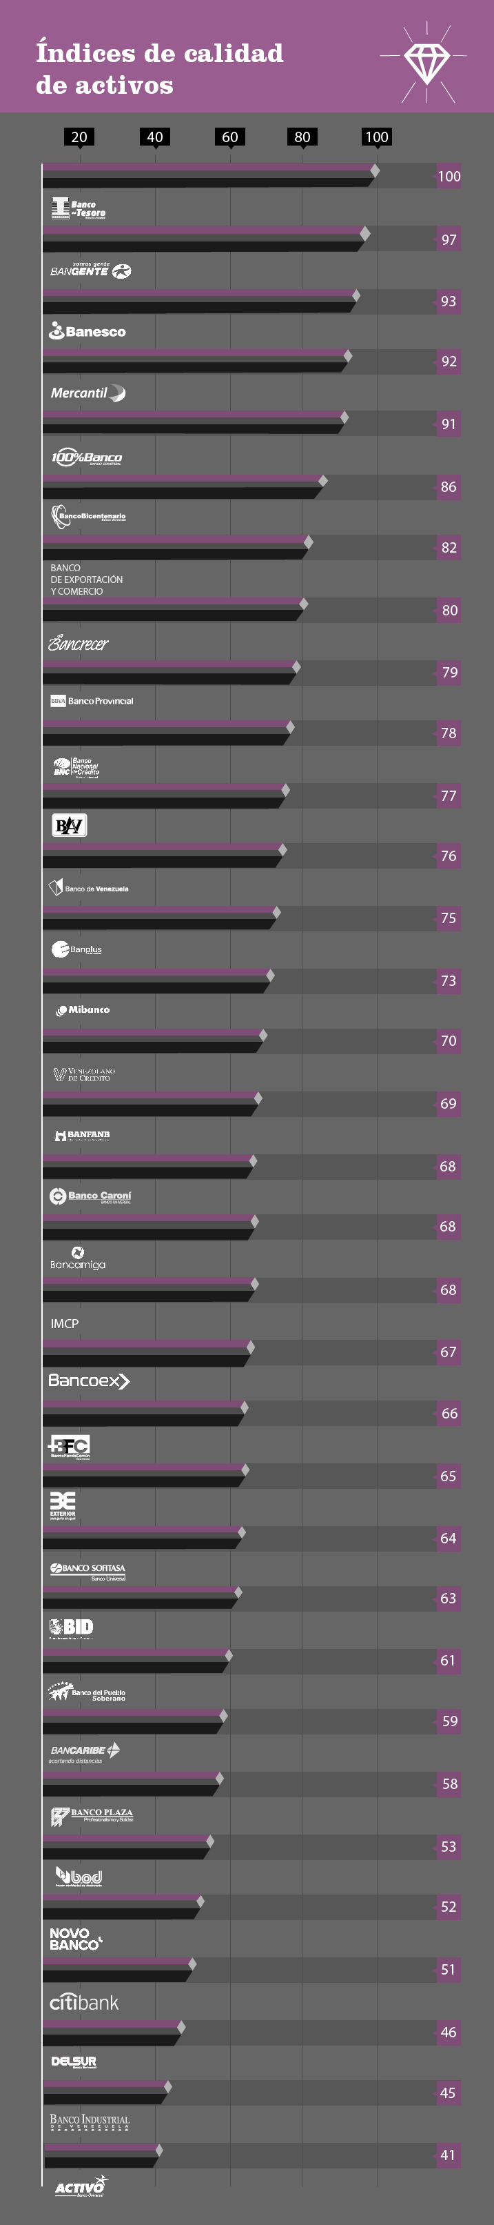
Task: Click the 40 axis scale label
Action: 155,137
